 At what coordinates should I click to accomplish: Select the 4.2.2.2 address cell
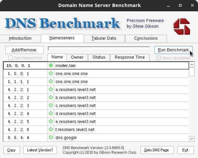pyautogui.click(x=25, y=97)
